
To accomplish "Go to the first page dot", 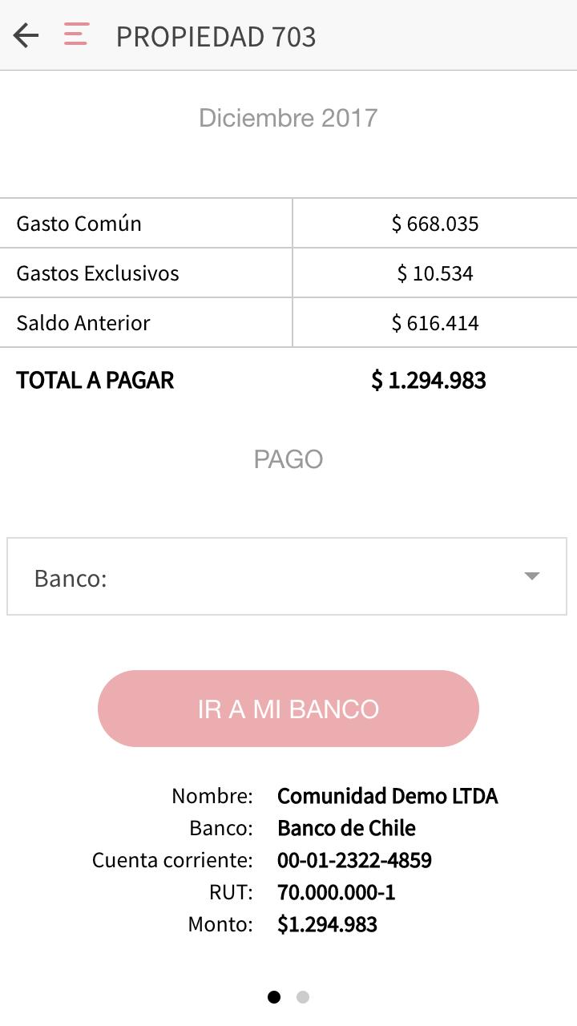I will (274, 997).
